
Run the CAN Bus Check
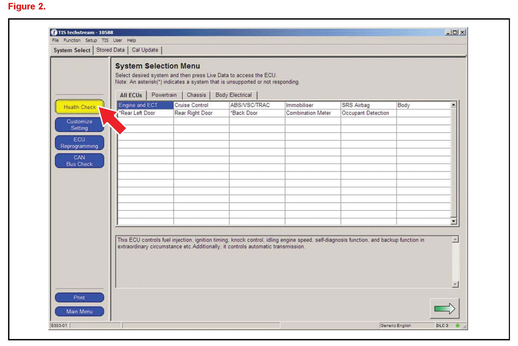click(x=79, y=161)
